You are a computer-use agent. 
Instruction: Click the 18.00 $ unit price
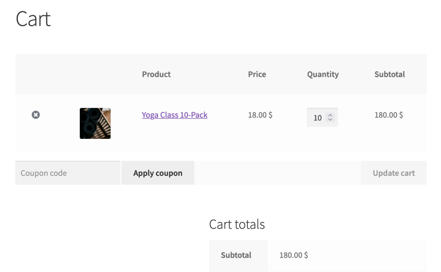(260, 115)
